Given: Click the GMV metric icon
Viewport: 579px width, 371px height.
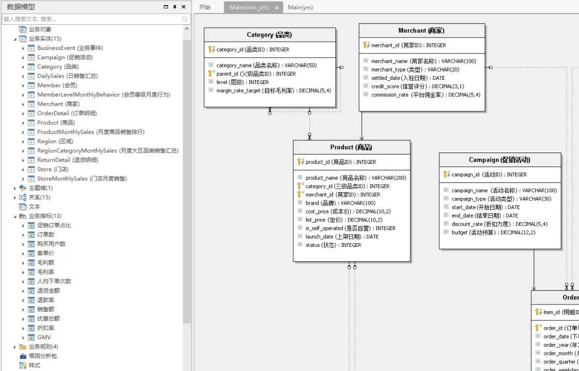Looking at the screenshot, I should 31,338.
